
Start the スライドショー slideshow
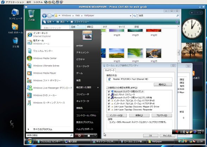point(80,22)
